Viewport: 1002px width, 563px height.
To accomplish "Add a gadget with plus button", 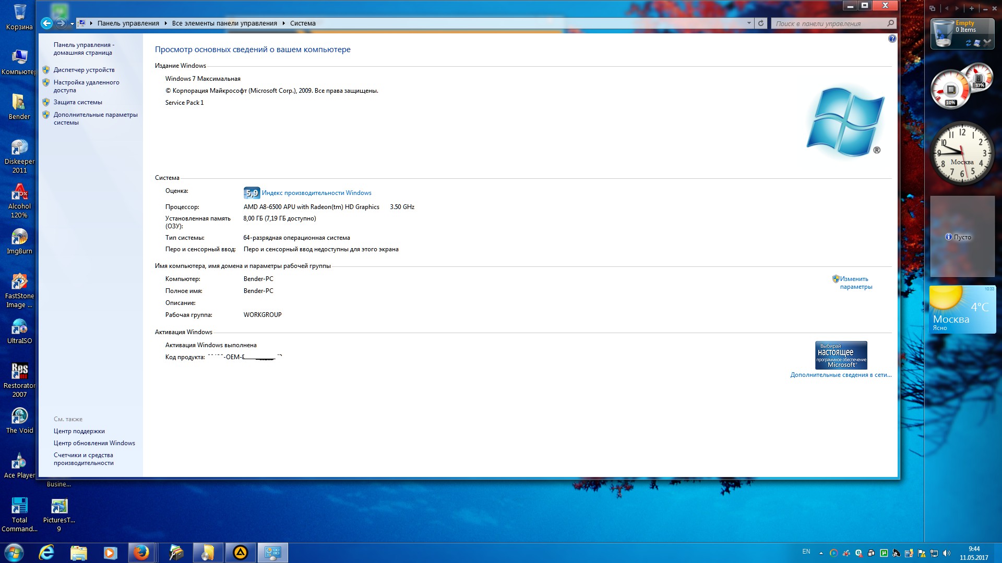I will click(x=971, y=8).
